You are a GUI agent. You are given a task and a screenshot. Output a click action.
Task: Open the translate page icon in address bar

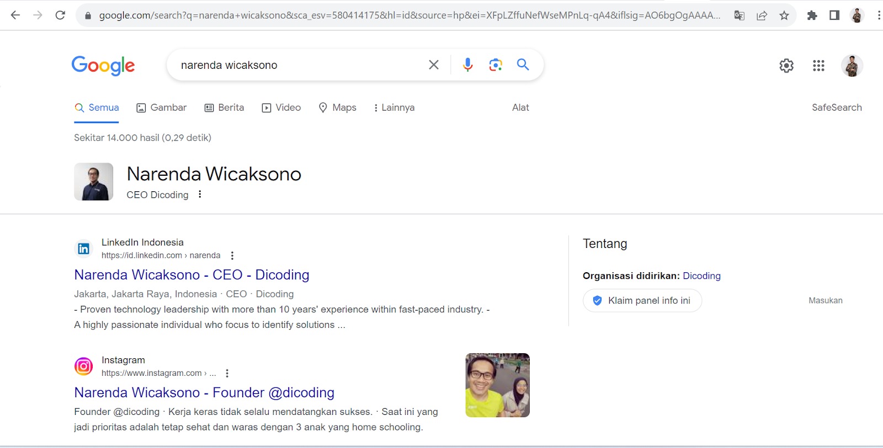pyautogui.click(x=740, y=15)
